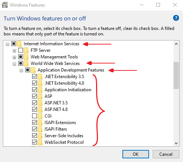
Task: Select the Application Development Features label
Action: [x=71, y=70]
